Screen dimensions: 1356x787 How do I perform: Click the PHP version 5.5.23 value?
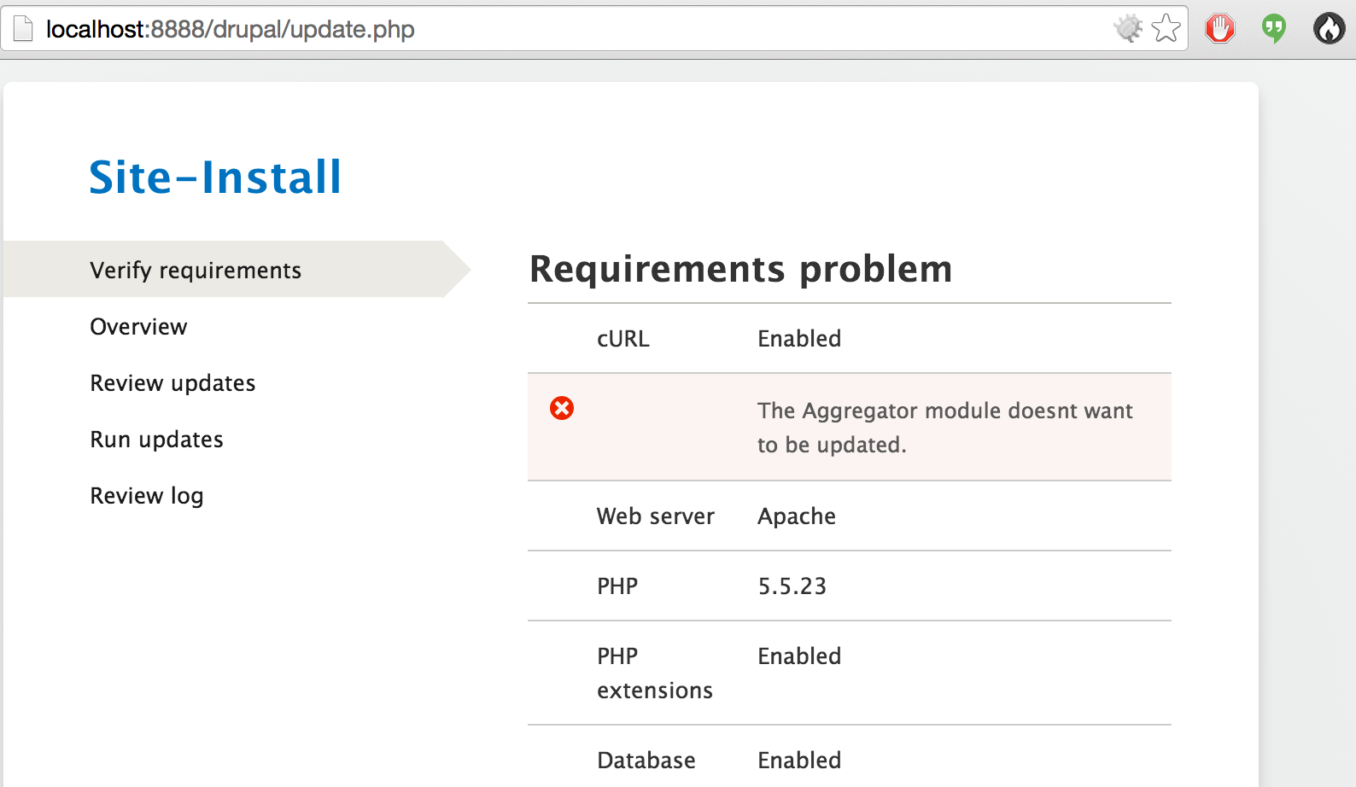point(792,586)
